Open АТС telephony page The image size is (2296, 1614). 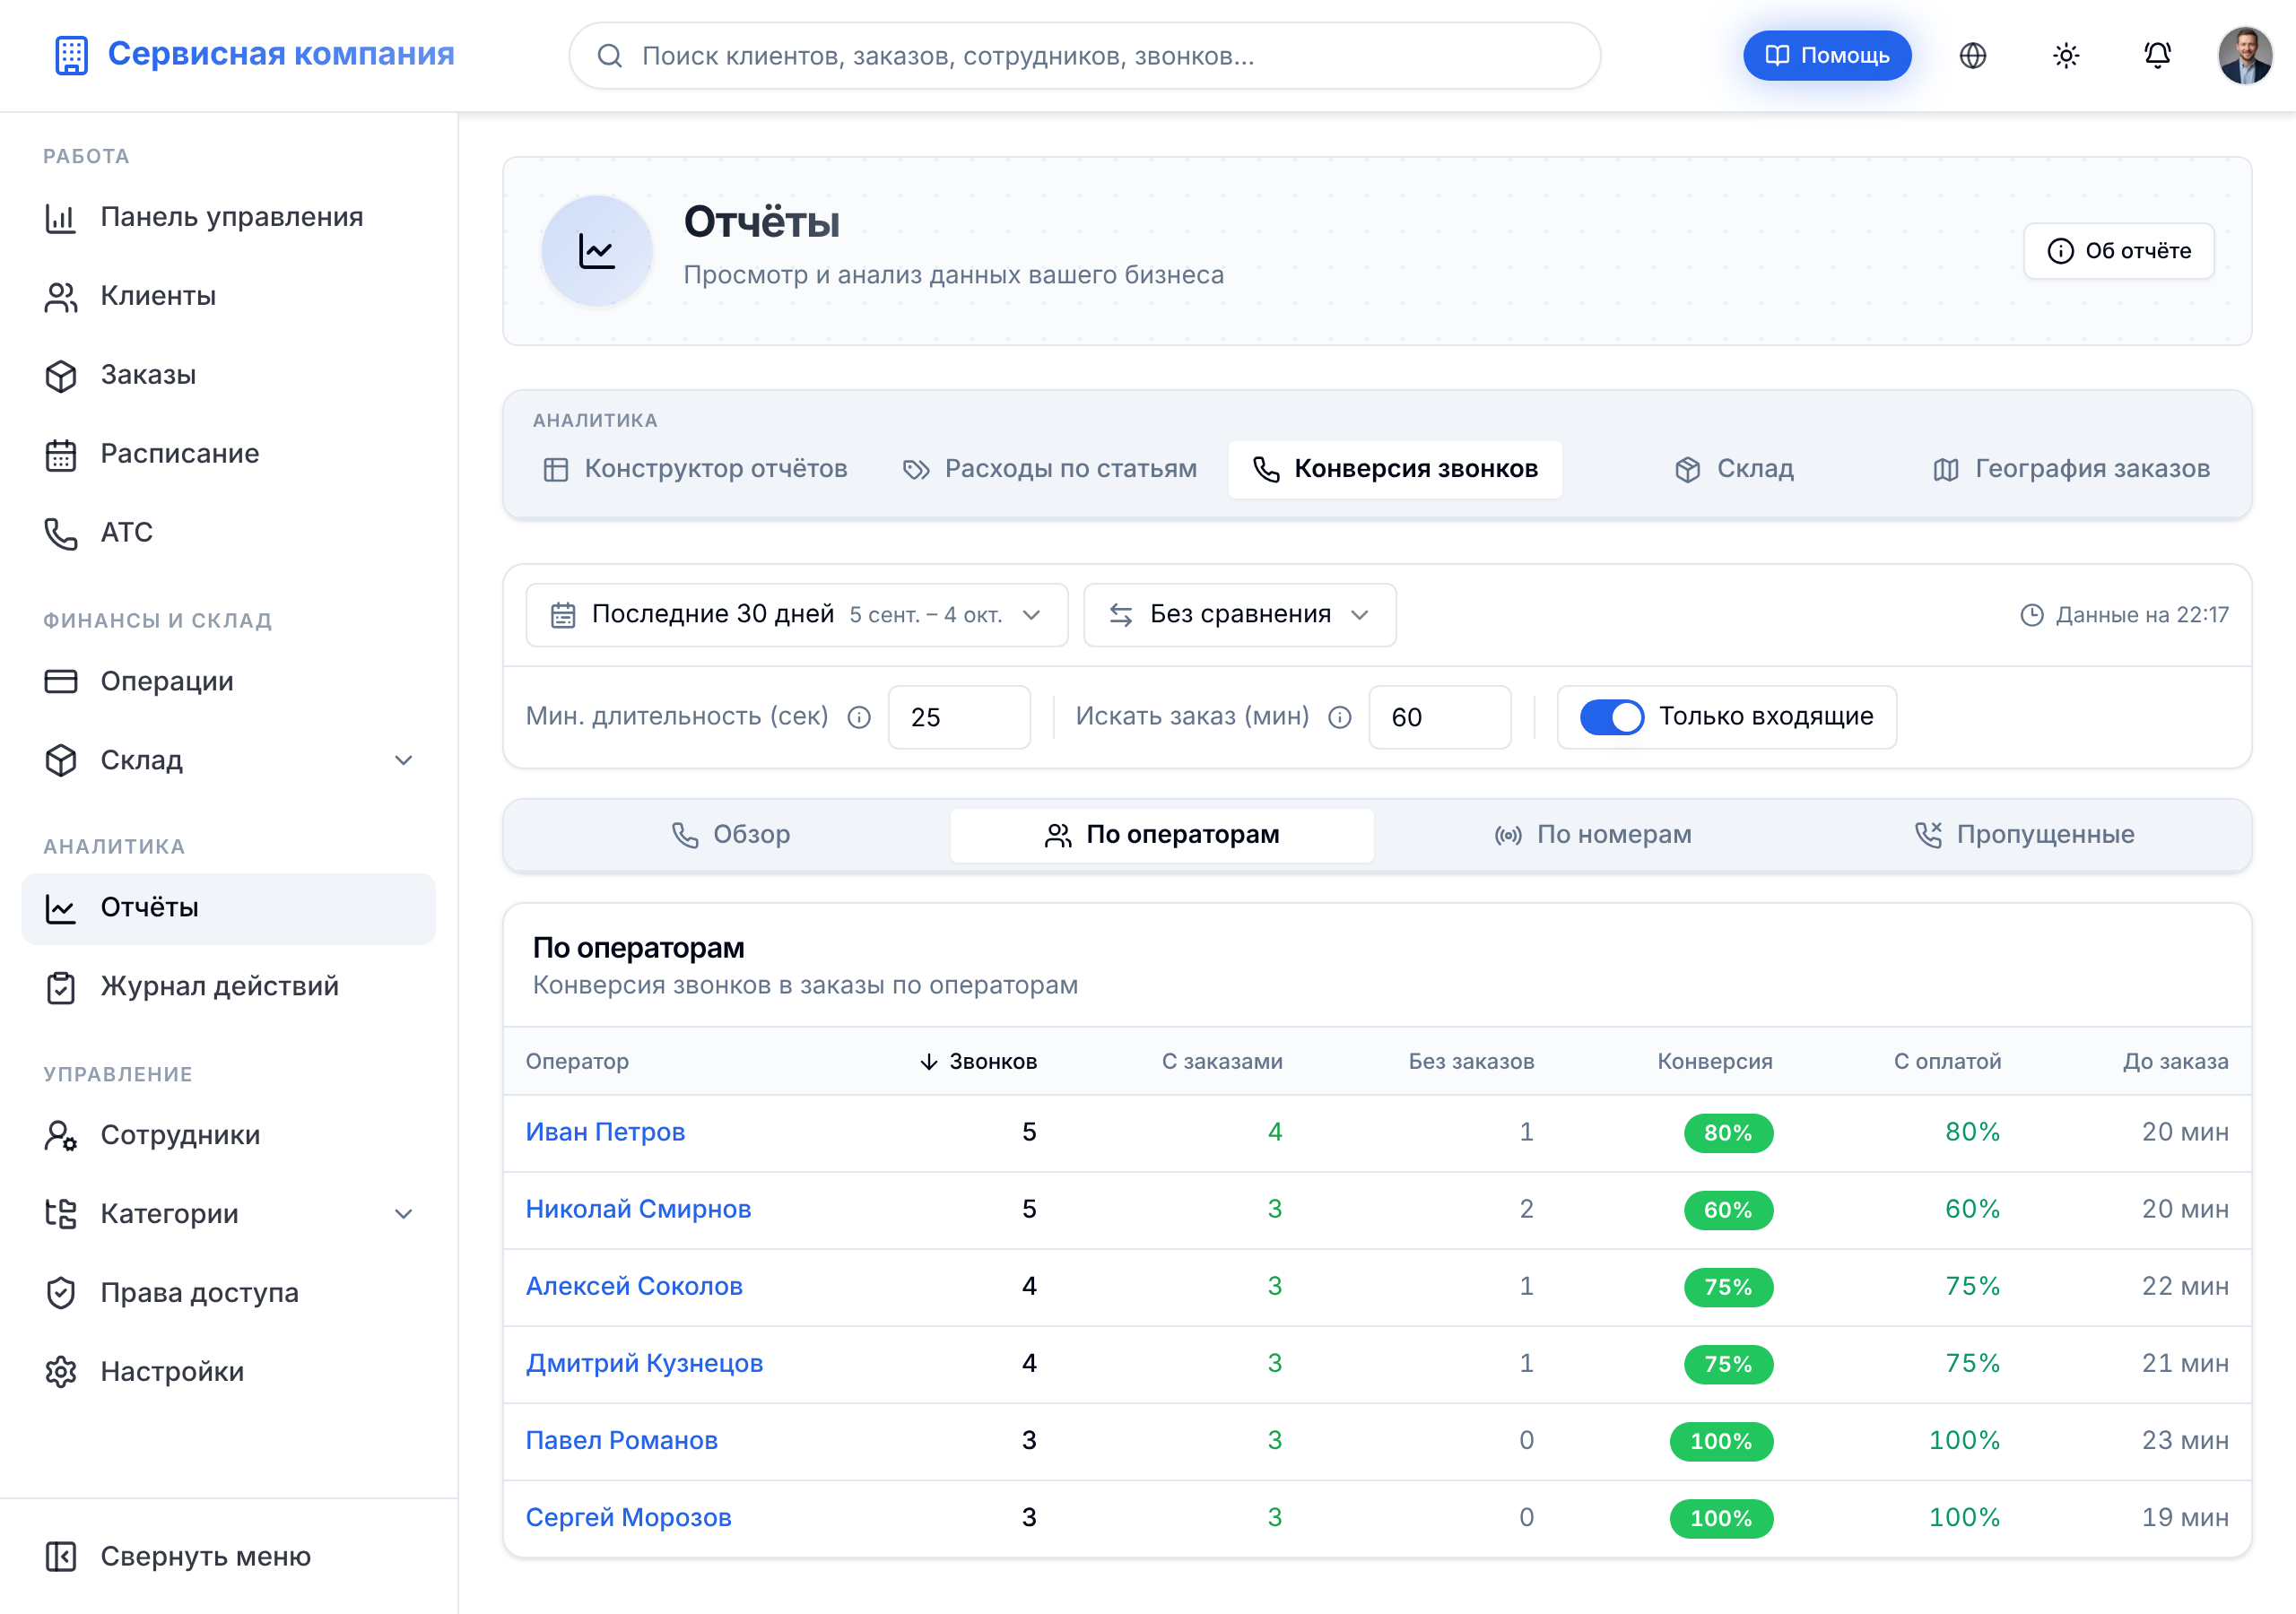(229, 533)
